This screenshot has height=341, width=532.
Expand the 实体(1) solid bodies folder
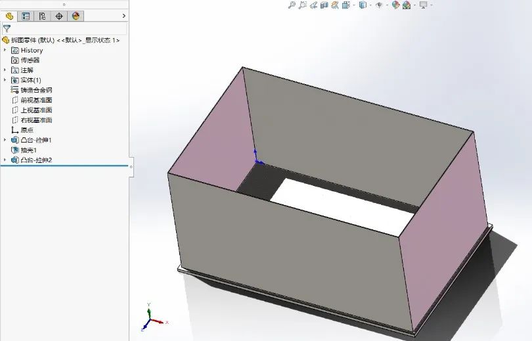pos(5,80)
